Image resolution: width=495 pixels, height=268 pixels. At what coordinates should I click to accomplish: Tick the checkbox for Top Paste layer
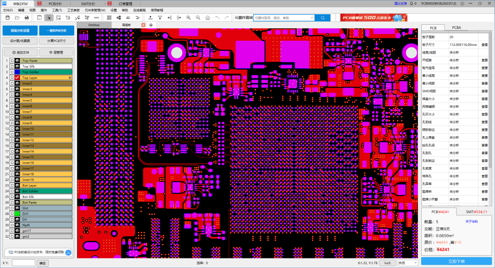coord(12,60)
